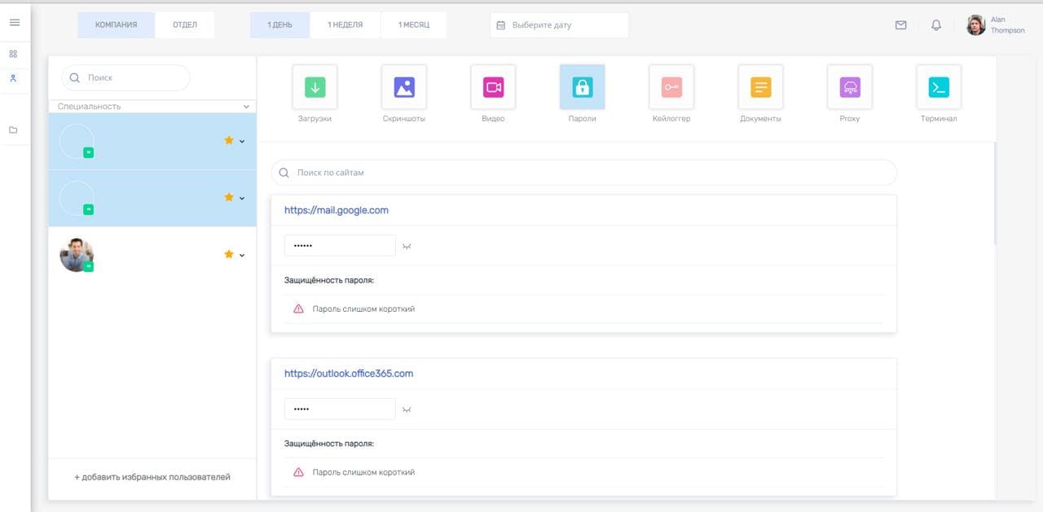Open the Загрузки downloads icon

click(315, 87)
